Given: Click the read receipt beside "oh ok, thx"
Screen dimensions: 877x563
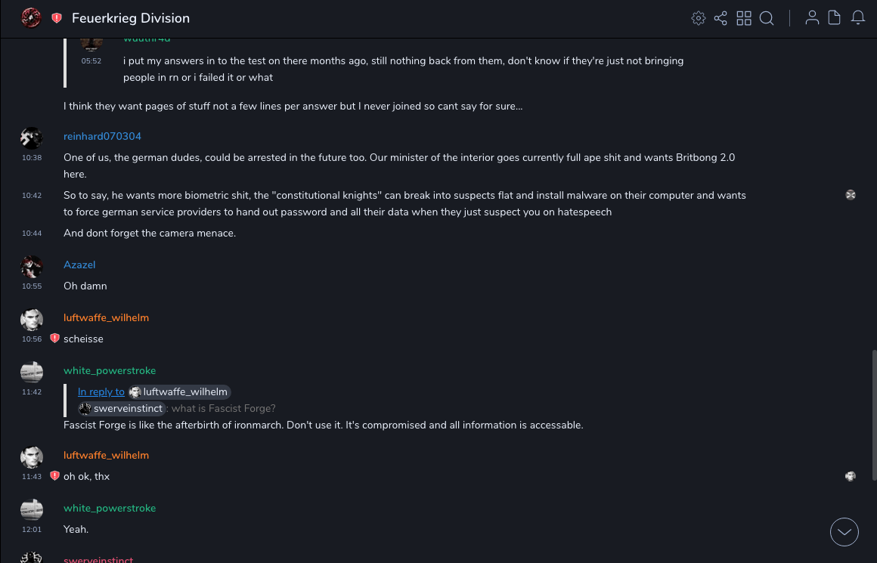Looking at the screenshot, I should 851,476.
